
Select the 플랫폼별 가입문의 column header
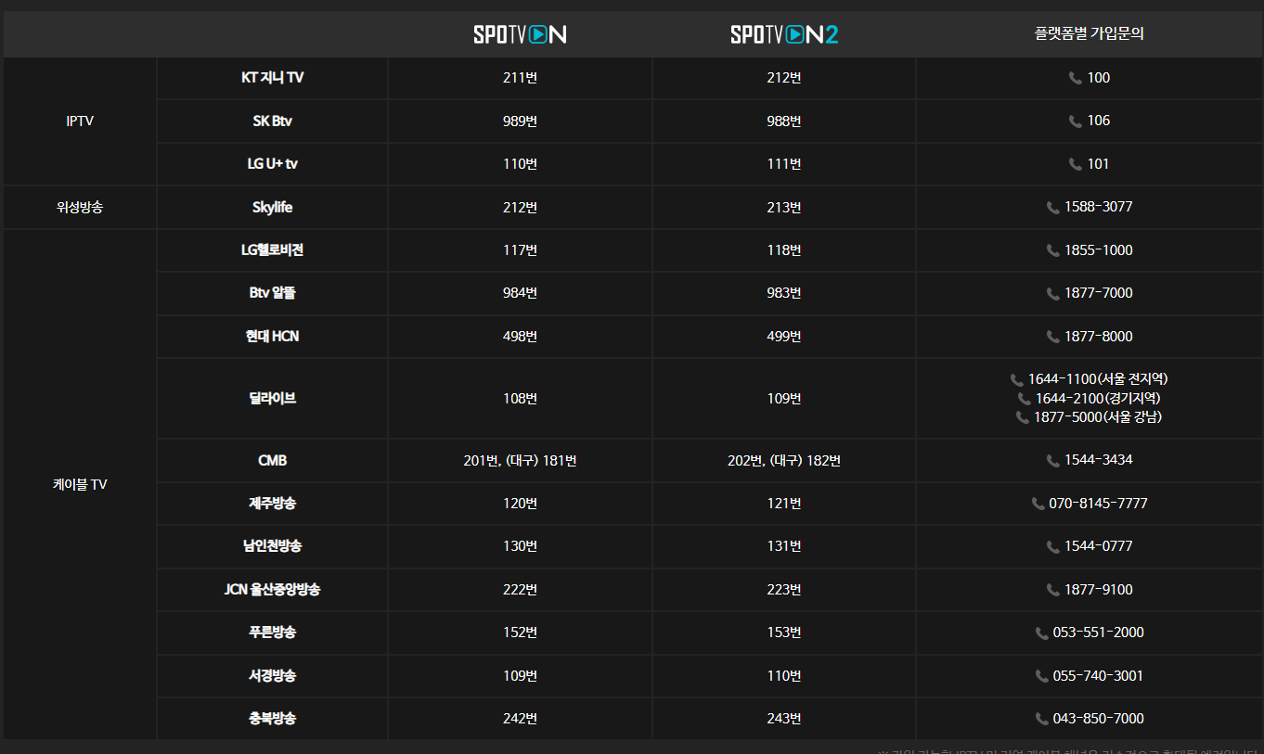pos(1089,34)
